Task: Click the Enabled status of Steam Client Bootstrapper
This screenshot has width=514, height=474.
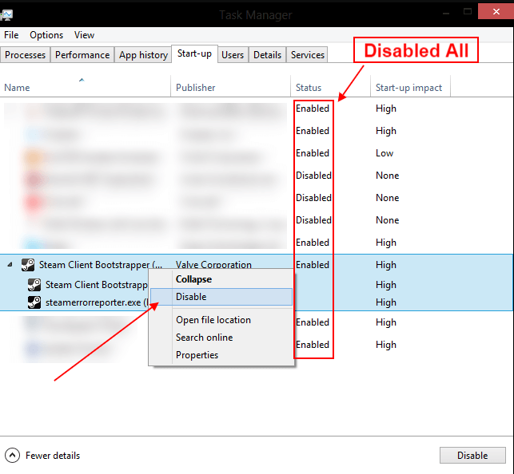Action: click(x=313, y=265)
